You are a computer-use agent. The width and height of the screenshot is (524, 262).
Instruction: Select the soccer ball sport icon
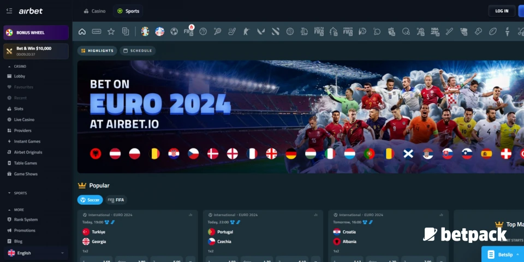(174, 32)
